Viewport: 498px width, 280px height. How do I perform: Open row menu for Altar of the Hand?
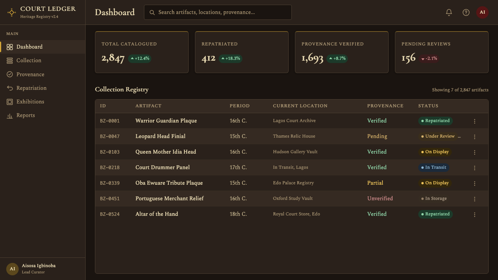[x=475, y=215]
